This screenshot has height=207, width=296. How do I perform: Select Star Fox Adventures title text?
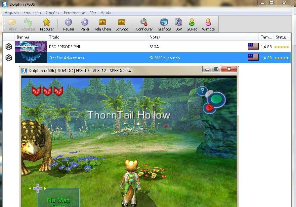[x=67, y=58]
